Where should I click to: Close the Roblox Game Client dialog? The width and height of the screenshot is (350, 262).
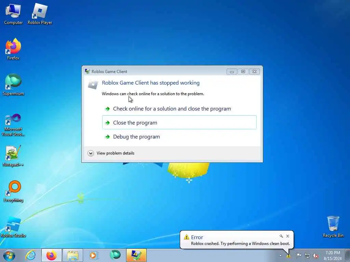coord(254,72)
